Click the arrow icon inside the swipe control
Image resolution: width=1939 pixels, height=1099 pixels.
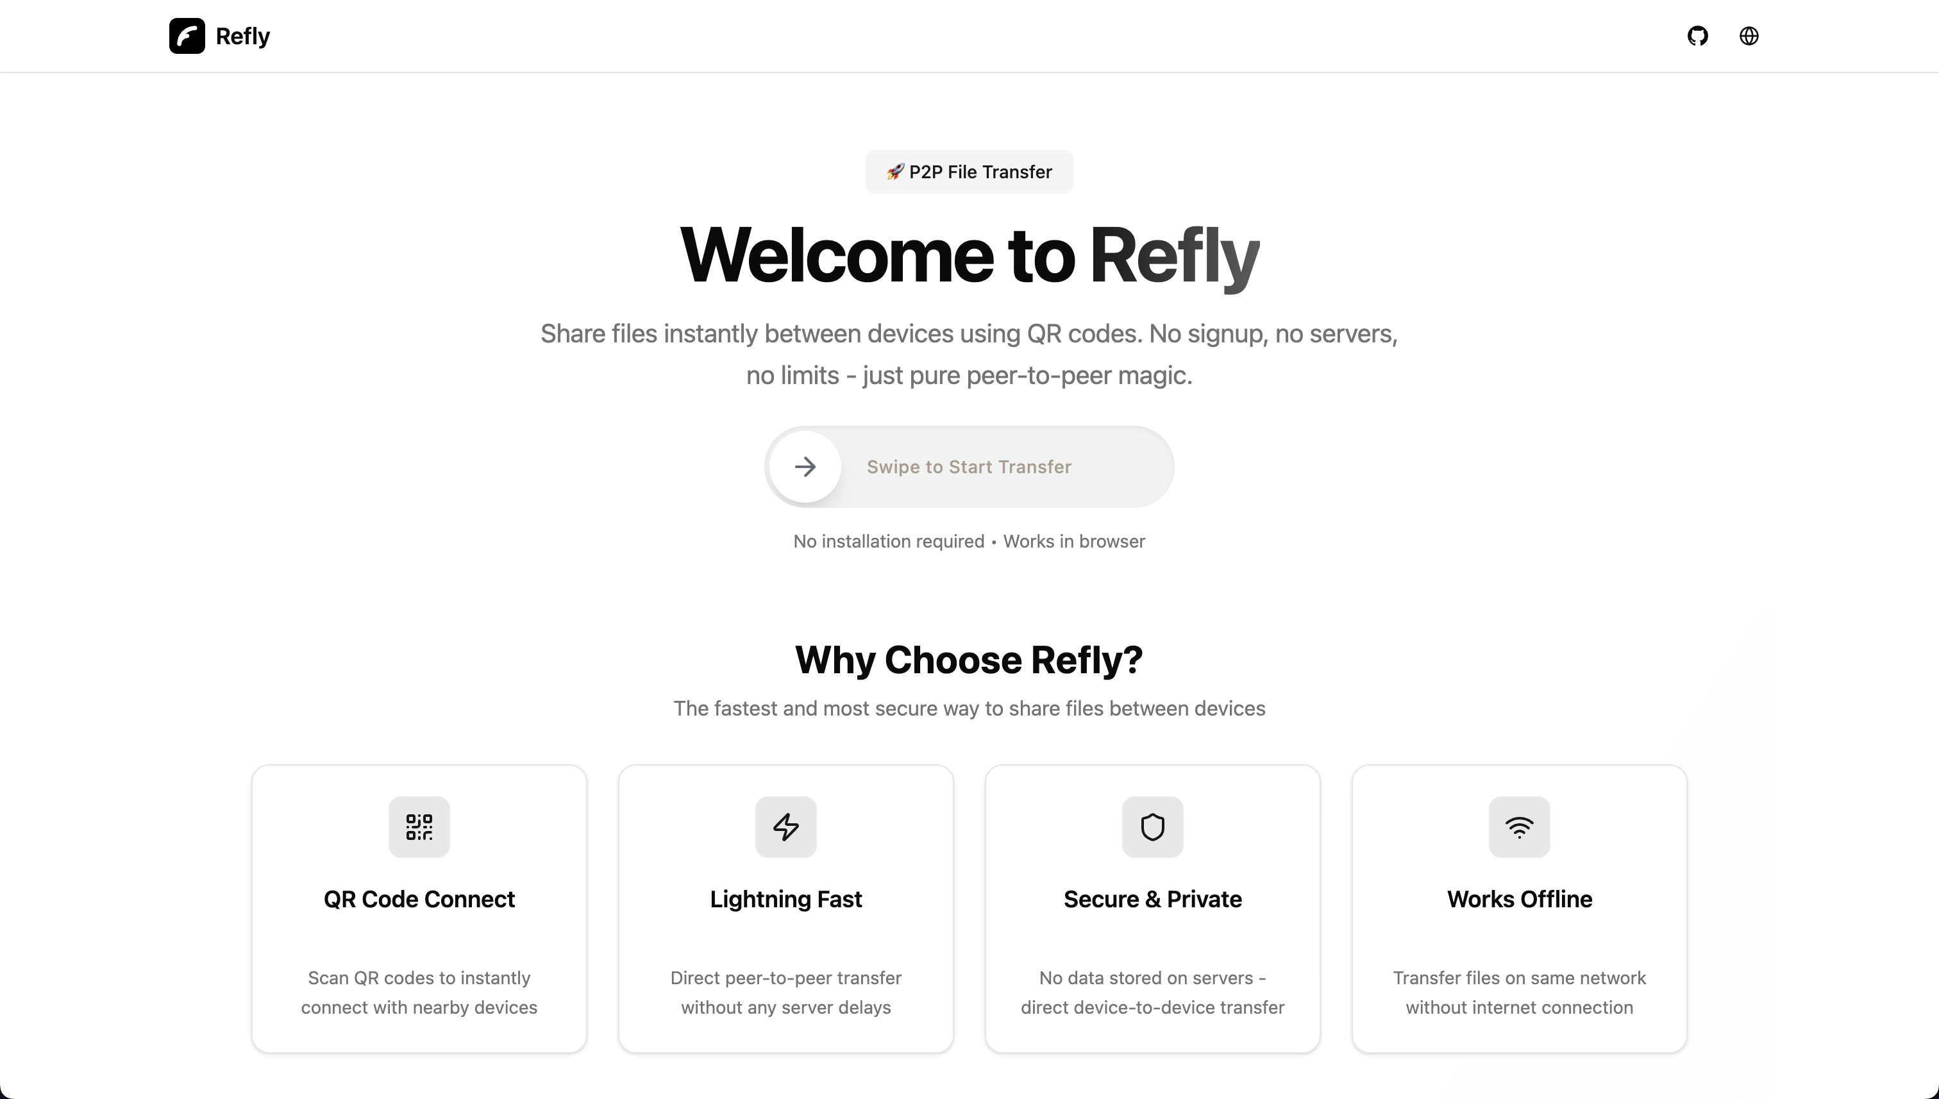tap(805, 467)
